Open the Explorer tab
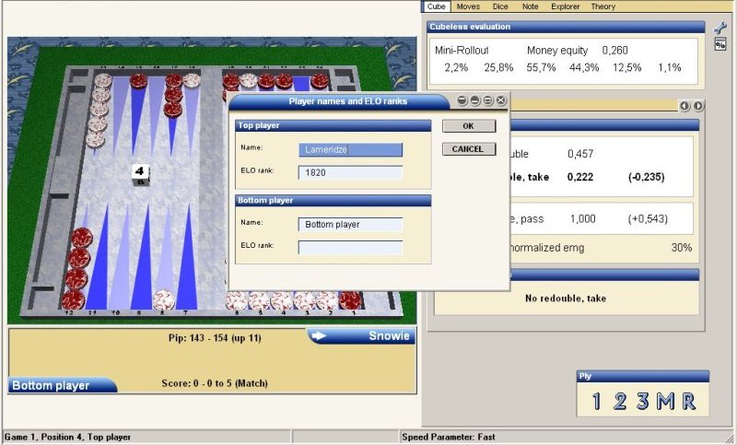Screen dimensions: 737x445 564,6
